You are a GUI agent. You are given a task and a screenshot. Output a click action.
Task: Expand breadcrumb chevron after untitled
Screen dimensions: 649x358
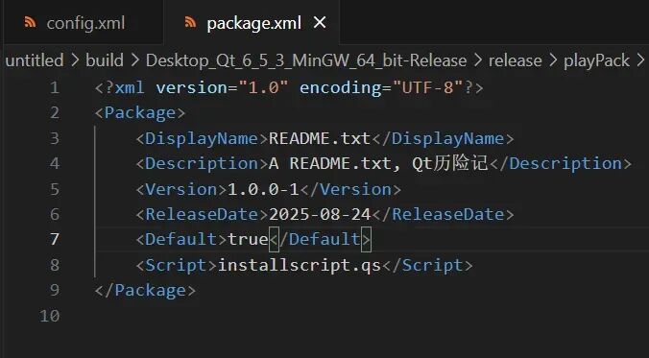pos(75,60)
